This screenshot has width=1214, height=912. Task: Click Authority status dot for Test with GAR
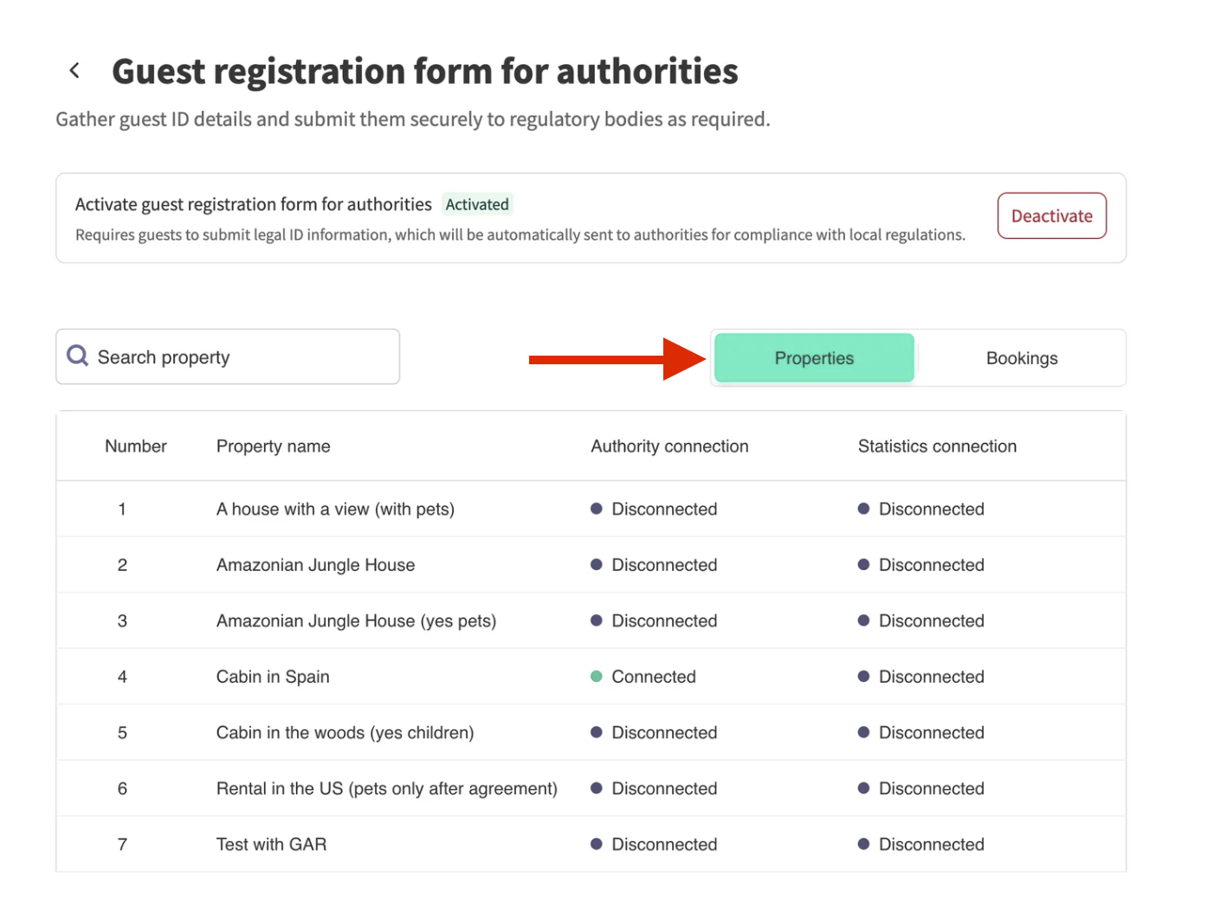point(597,845)
